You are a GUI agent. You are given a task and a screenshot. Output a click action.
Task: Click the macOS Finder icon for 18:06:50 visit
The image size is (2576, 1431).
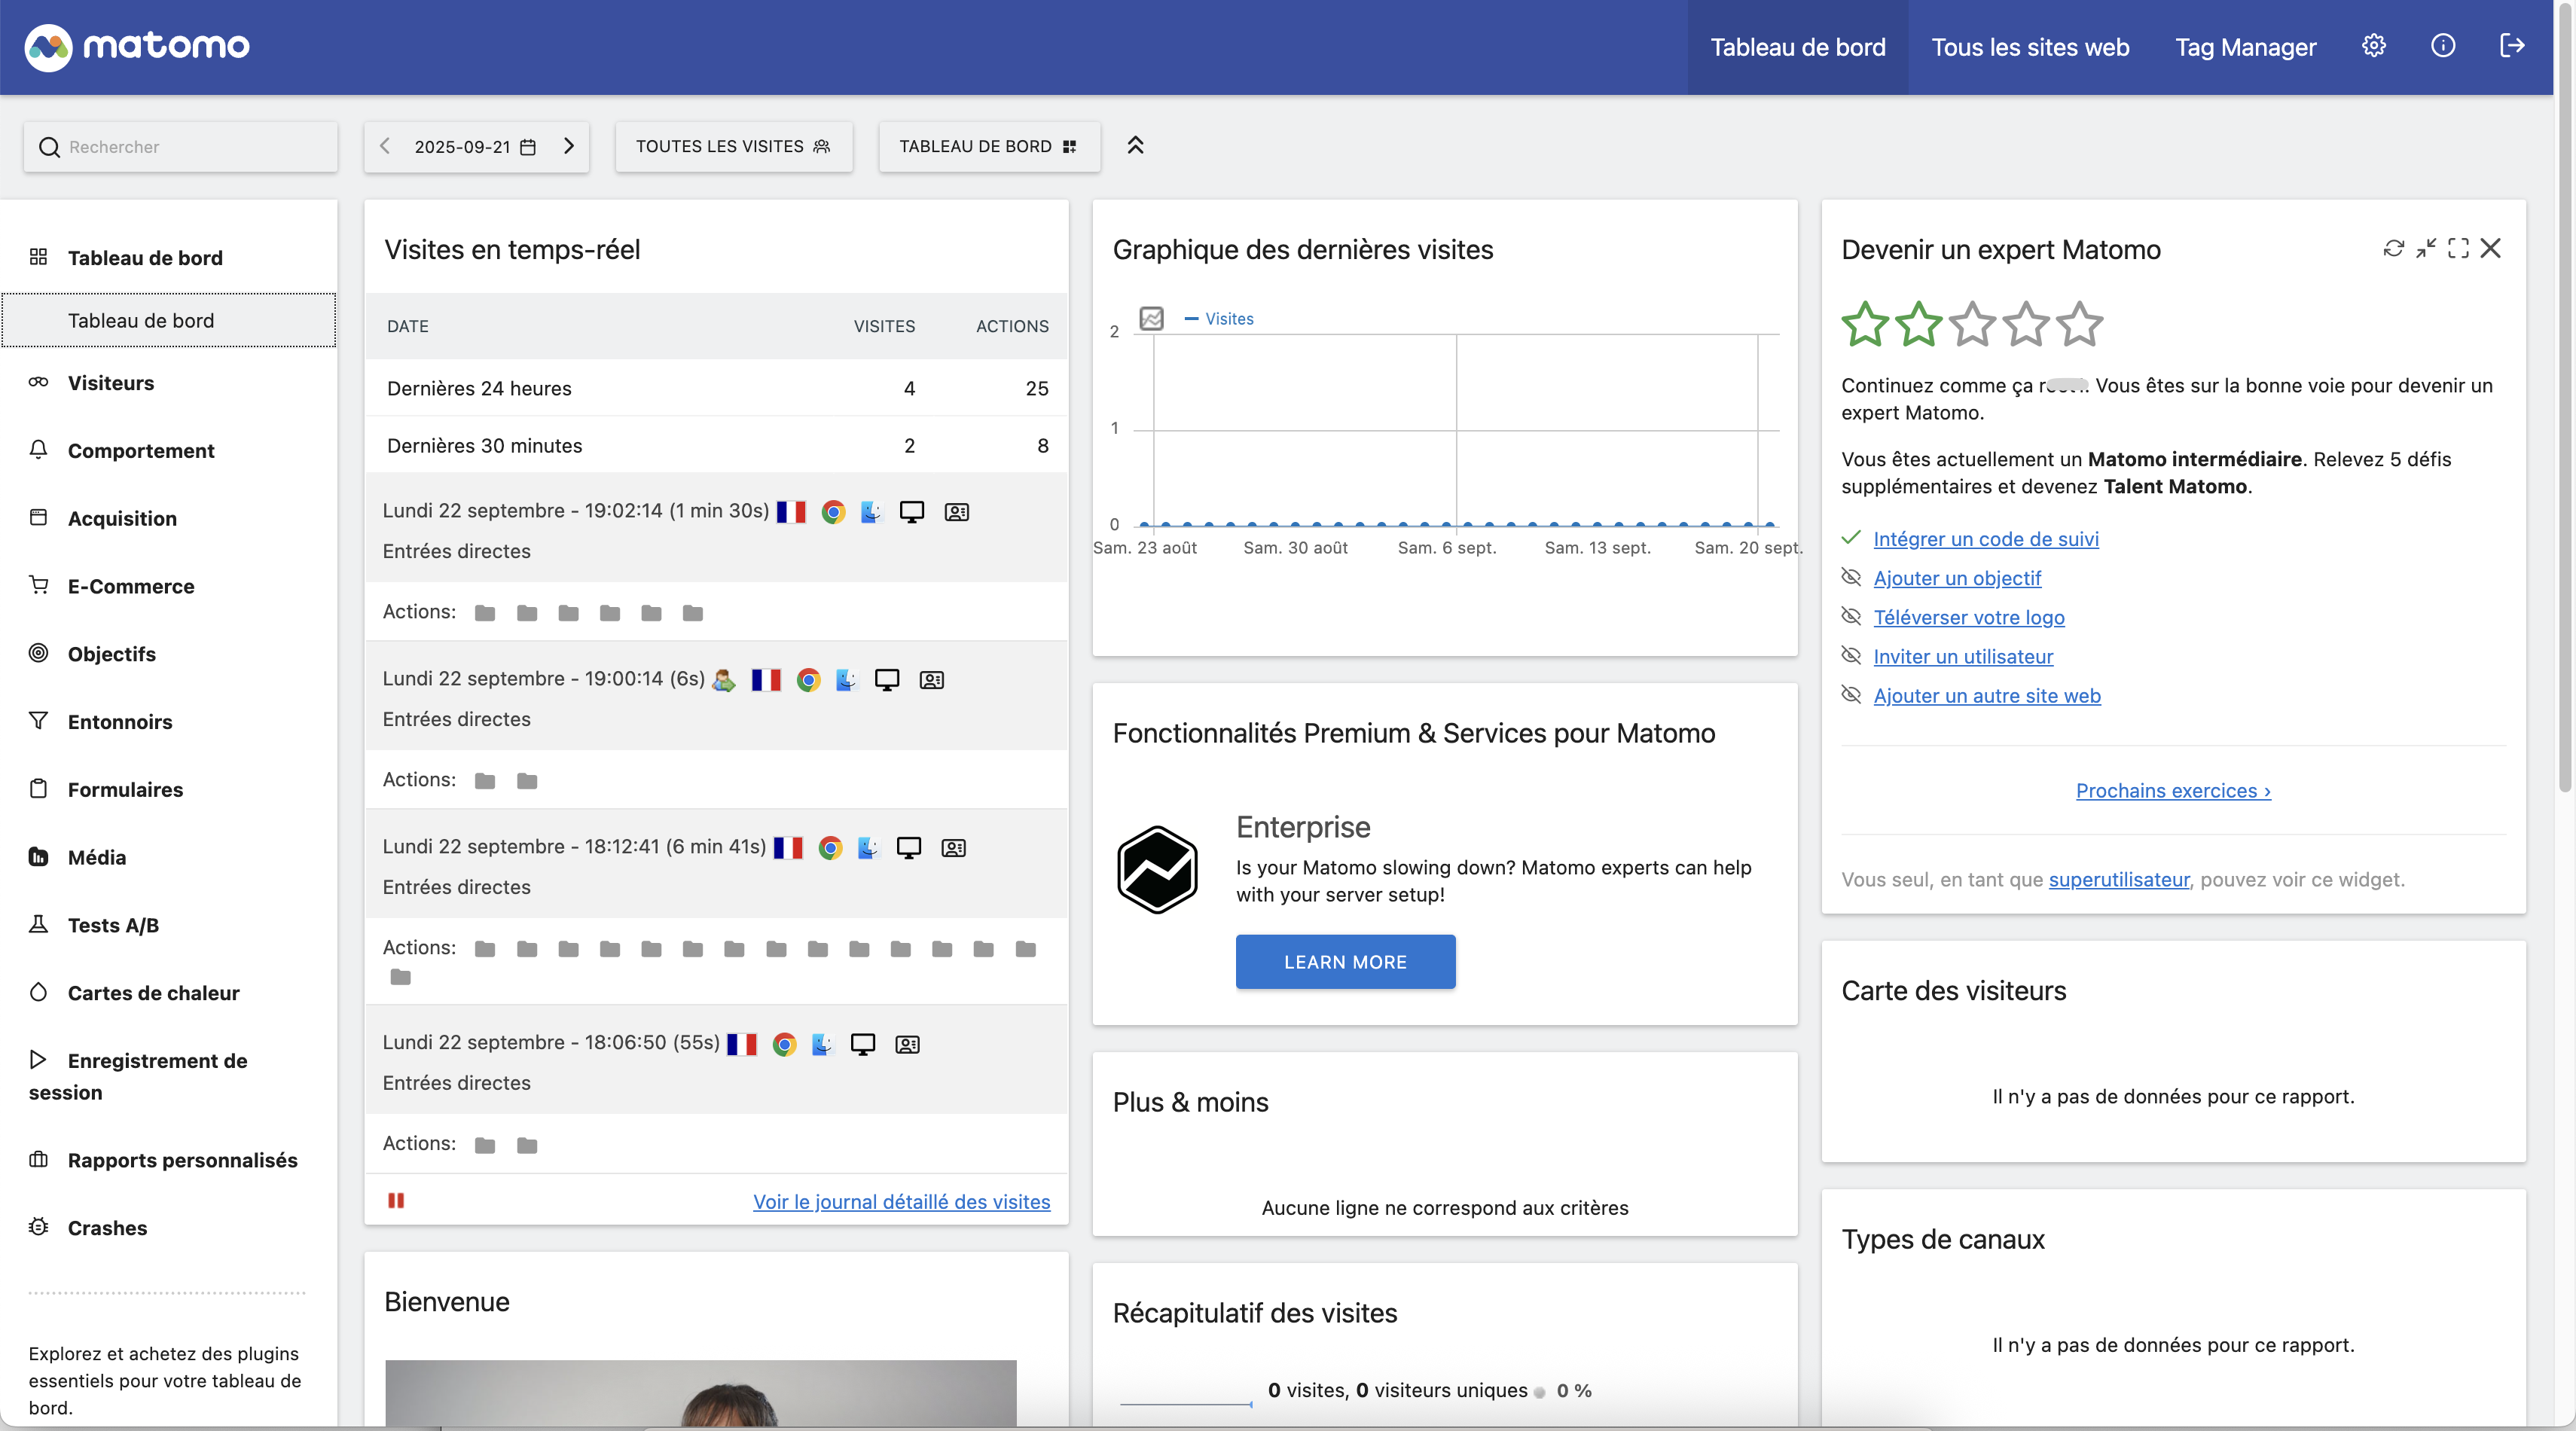822,1044
